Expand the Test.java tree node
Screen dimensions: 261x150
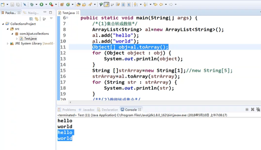[17, 39]
